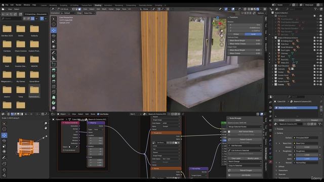
Task: Toggle the Local transform orientation button
Action: point(253,34)
